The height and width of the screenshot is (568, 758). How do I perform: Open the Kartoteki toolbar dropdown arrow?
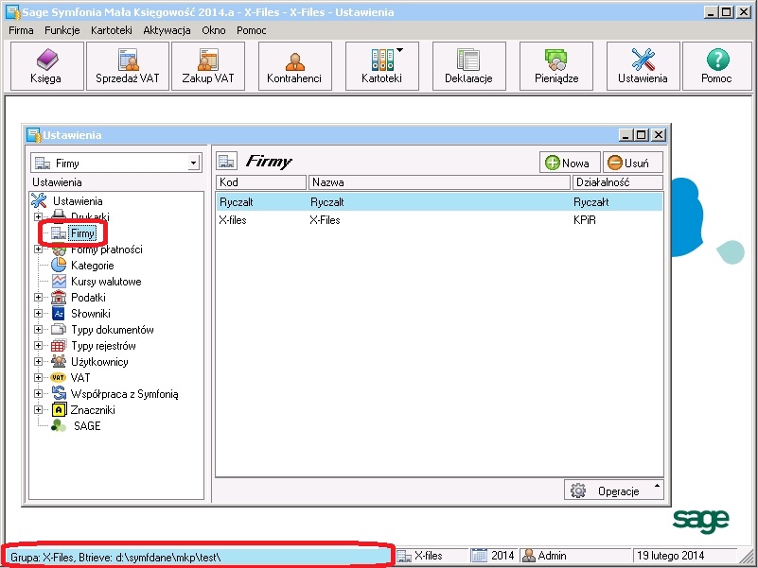(399, 50)
